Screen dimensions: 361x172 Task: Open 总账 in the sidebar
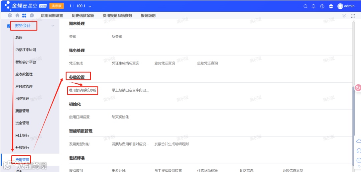pos(19,38)
